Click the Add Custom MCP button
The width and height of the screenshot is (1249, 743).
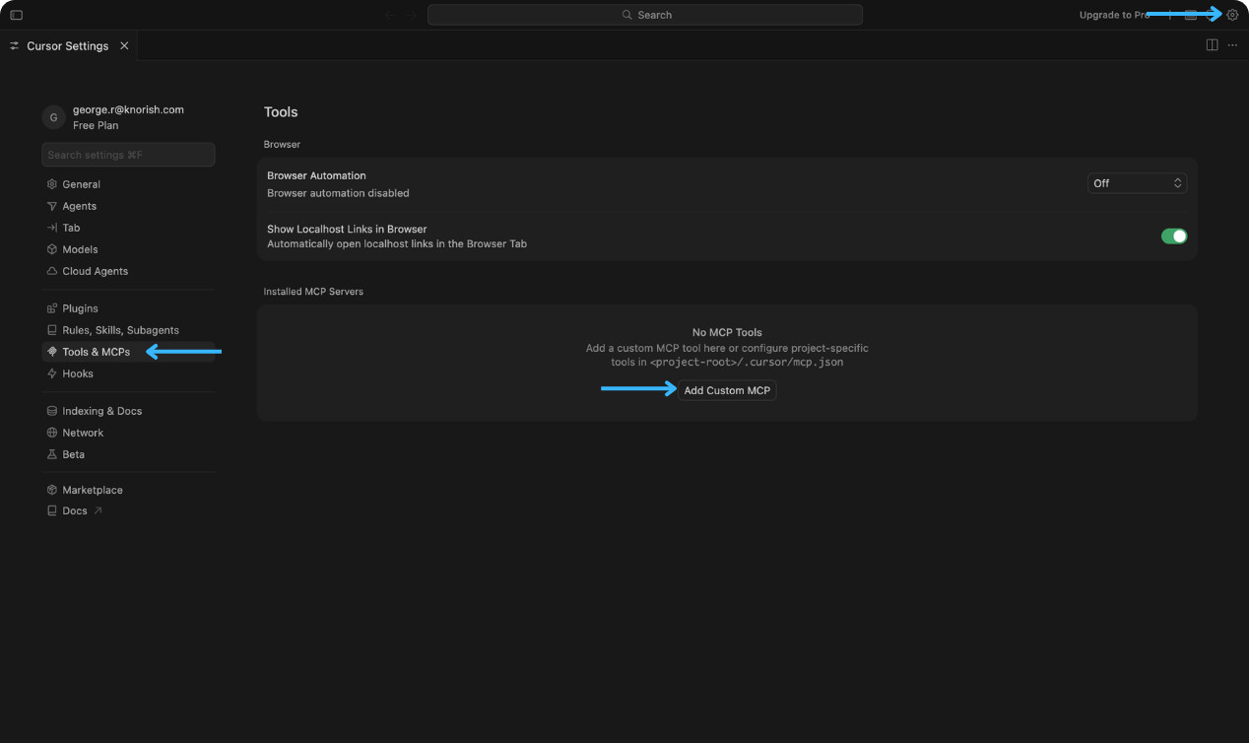[x=727, y=390]
